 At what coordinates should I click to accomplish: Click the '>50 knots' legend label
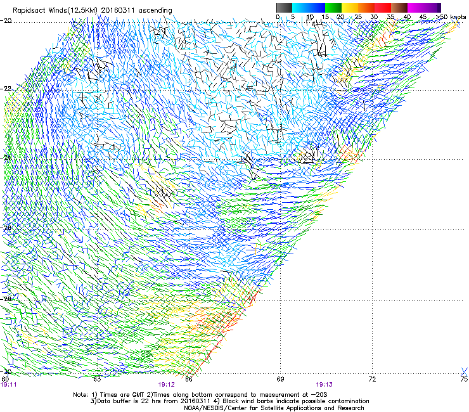pos(451,17)
